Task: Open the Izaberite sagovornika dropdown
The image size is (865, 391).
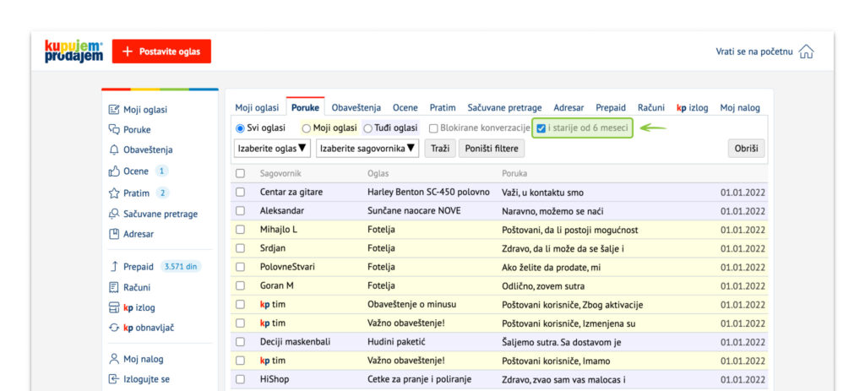Action: click(x=368, y=149)
